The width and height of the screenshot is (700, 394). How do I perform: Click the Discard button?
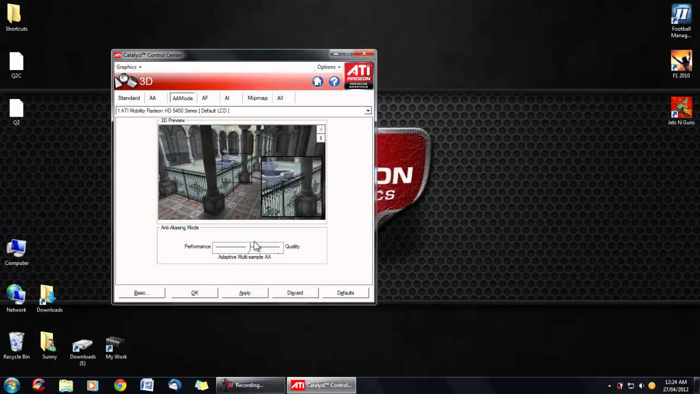coord(295,293)
